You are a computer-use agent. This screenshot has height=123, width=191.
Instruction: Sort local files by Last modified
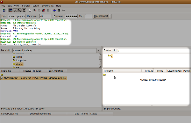click(x=58, y=71)
